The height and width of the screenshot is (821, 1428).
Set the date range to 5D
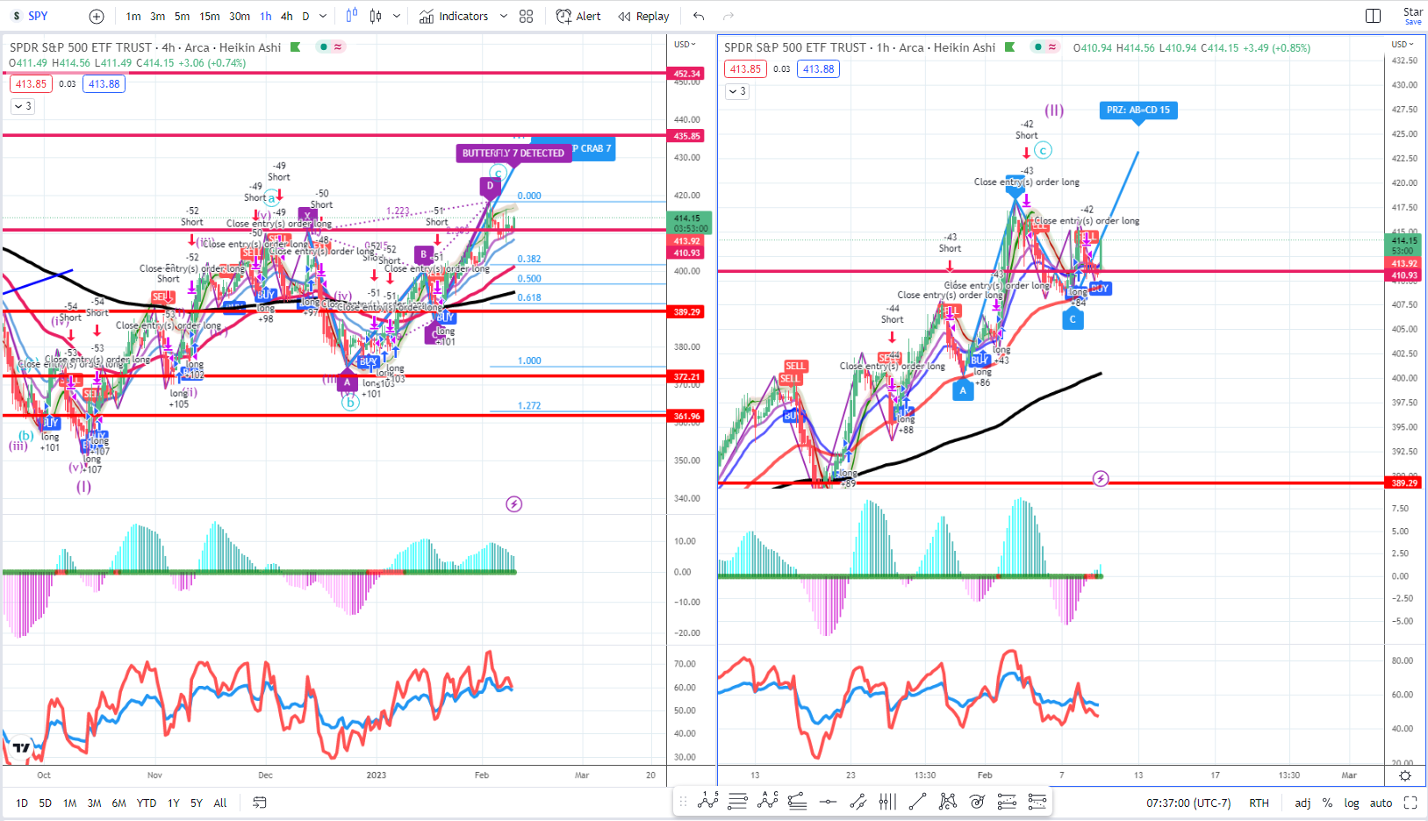pos(46,803)
